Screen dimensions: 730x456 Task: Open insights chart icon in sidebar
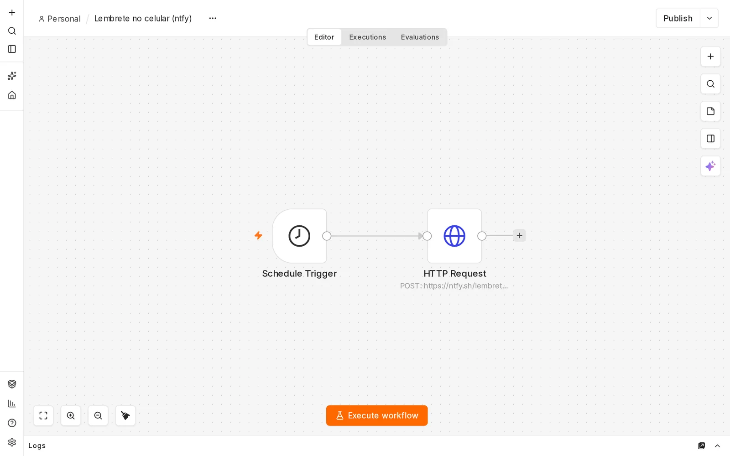(x=12, y=404)
